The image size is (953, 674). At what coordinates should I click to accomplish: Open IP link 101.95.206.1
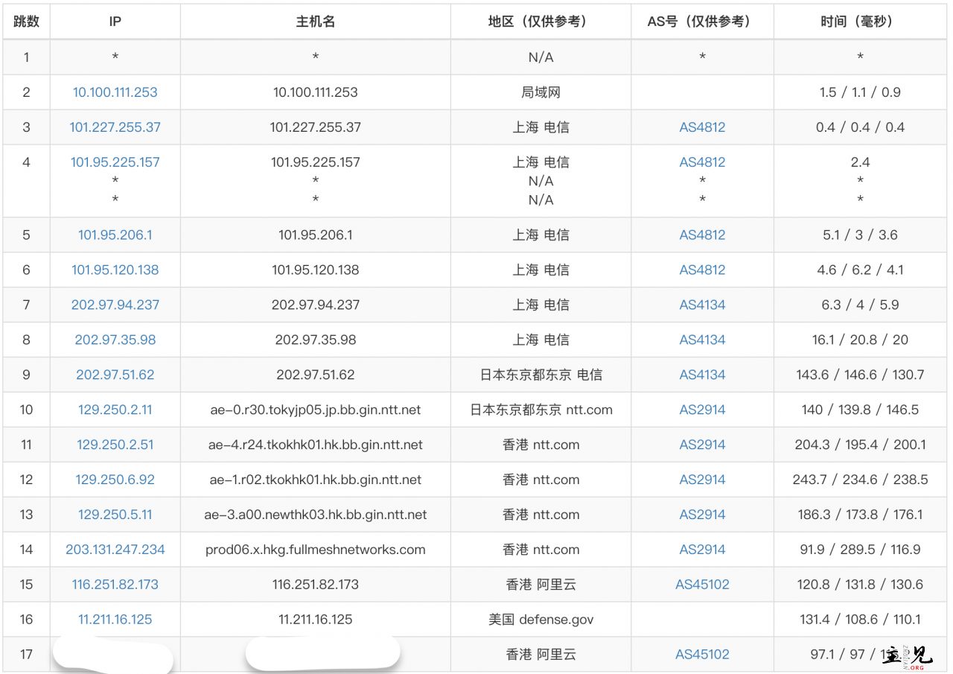pos(115,235)
